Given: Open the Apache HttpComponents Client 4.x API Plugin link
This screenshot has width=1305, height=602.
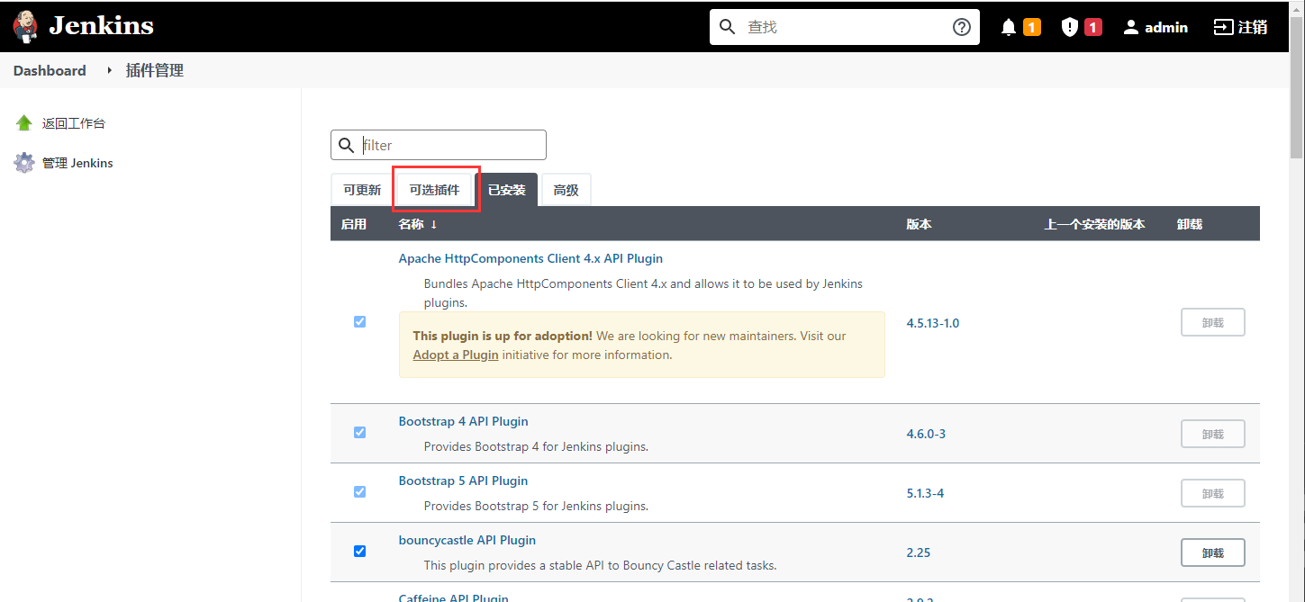Looking at the screenshot, I should (530, 258).
